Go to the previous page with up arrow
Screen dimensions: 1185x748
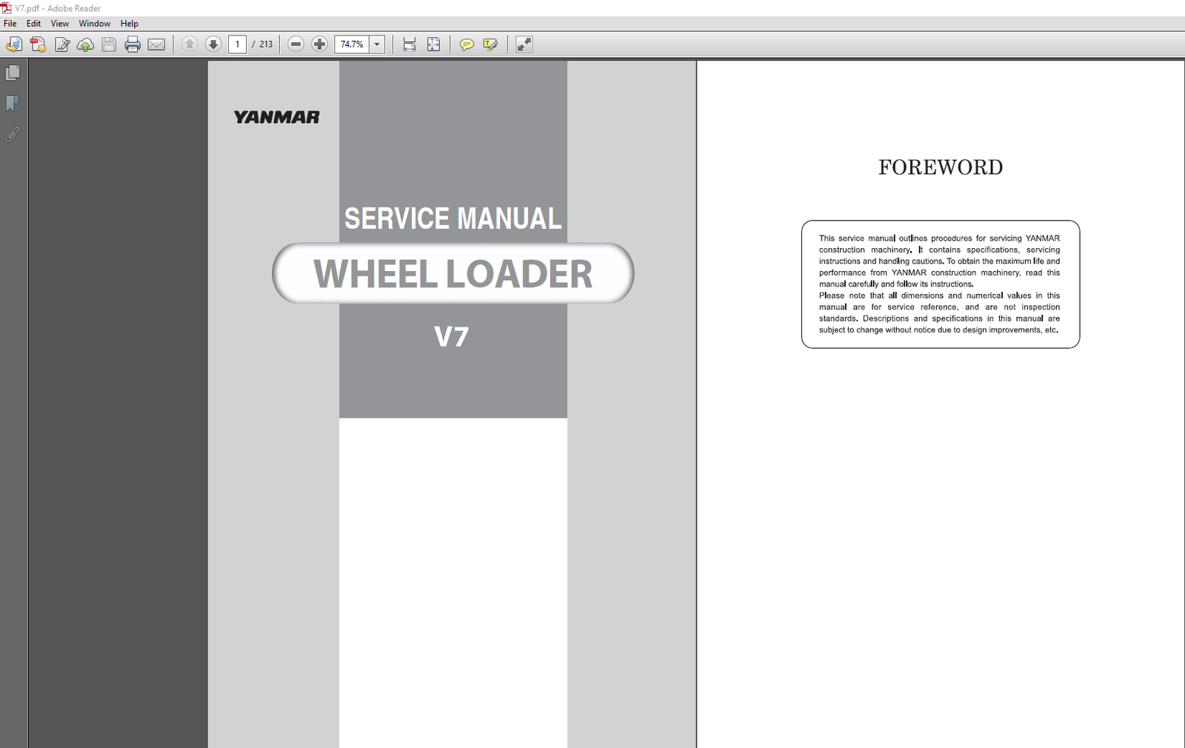(190, 44)
